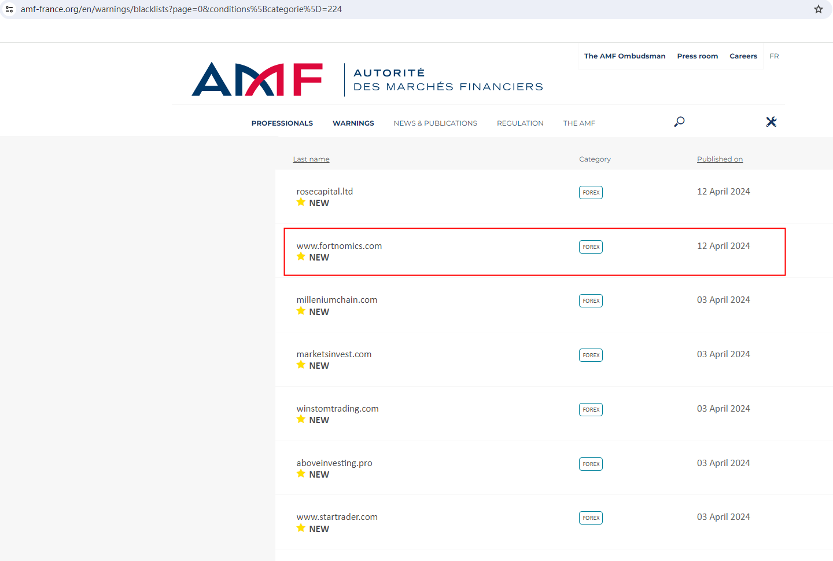
Task: Expand the Regulation menu
Action: (519, 123)
